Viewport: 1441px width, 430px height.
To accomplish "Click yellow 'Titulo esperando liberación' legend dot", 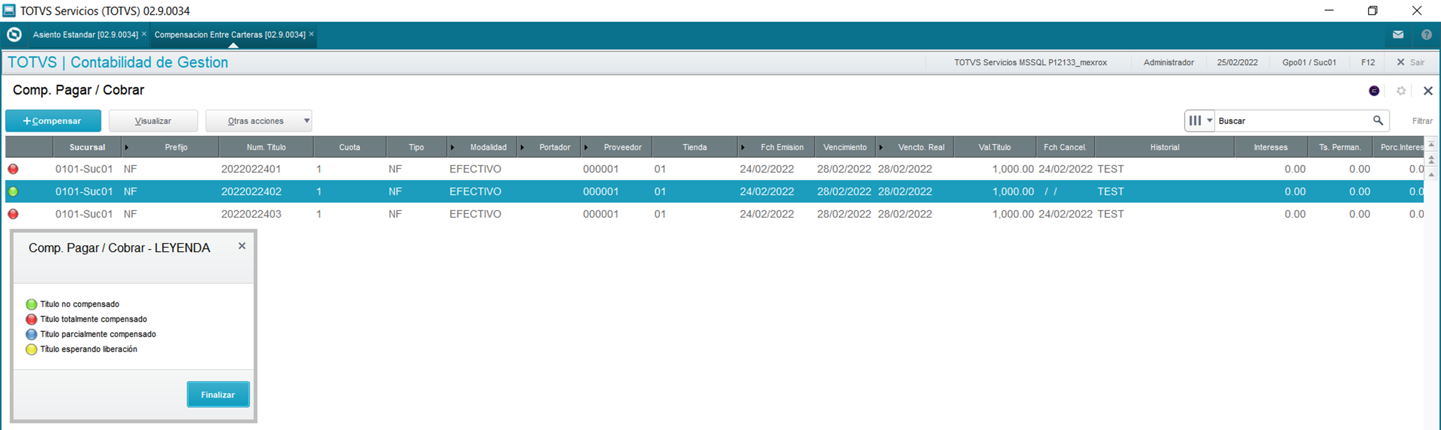I will (31, 349).
